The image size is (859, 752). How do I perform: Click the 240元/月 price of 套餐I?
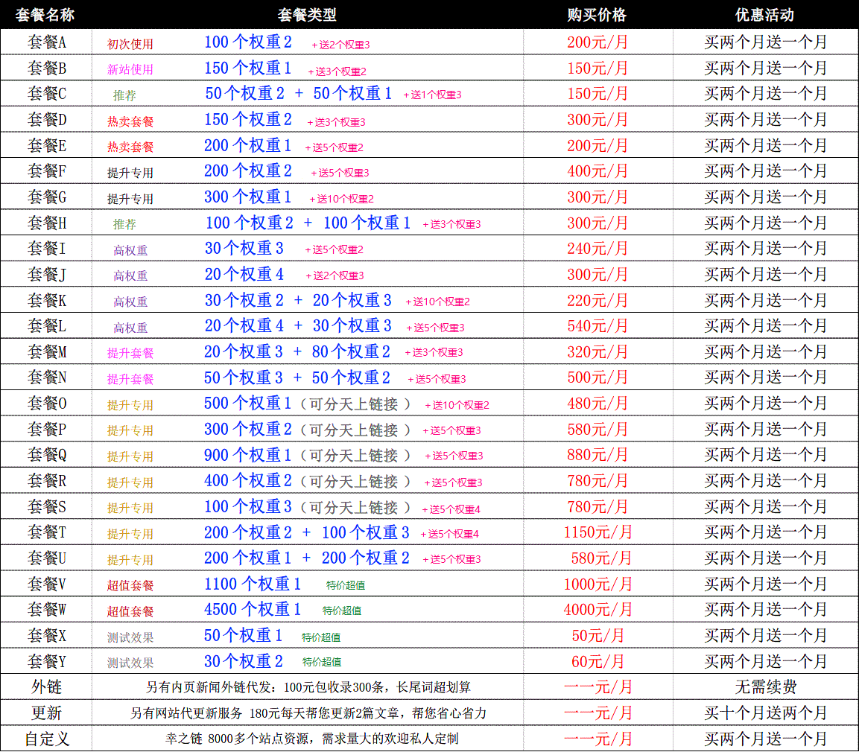pyautogui.click(x=598, y=249)
